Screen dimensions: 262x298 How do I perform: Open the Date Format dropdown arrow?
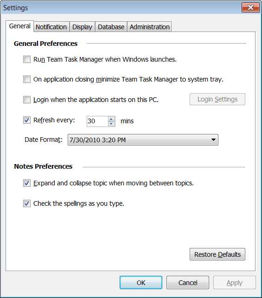pyautogui.click(x=213, y=140)
